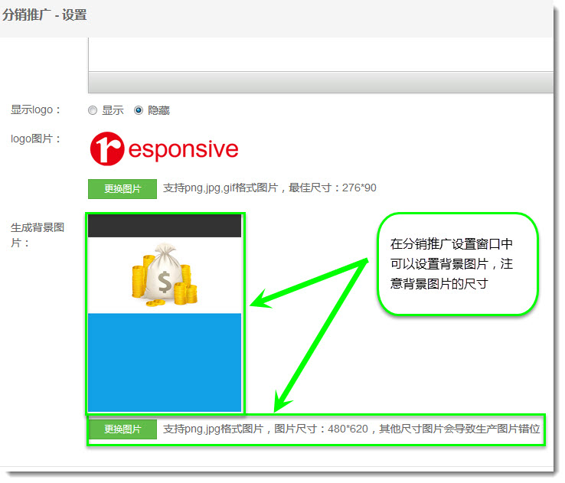Click the 分销推广 - 设置 window title
This screenshot has width=565, height=483.
click(44, 15)
